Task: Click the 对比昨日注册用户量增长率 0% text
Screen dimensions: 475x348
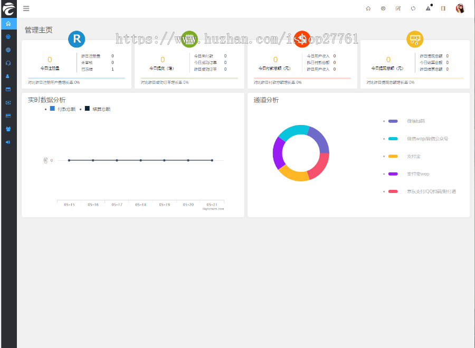Action: (54, 82)
